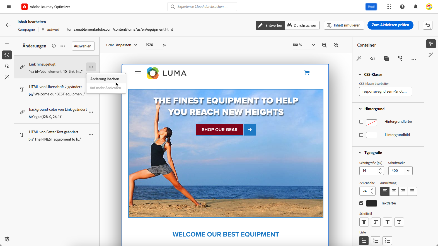Collapse the Typografie section
The width and height of the screenshot is (438, 246).
[360, 153]
